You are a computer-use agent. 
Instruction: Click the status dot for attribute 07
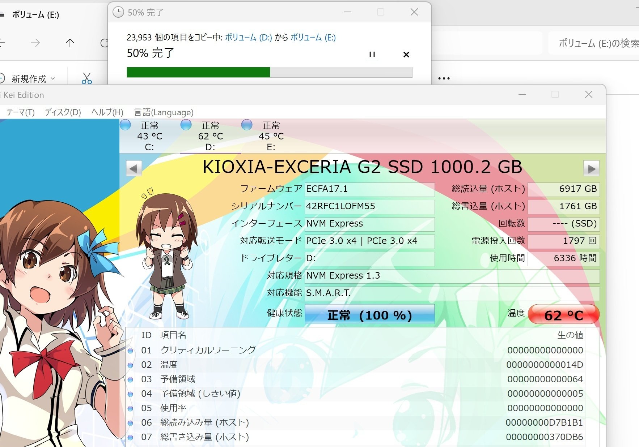tap(130, 437)
